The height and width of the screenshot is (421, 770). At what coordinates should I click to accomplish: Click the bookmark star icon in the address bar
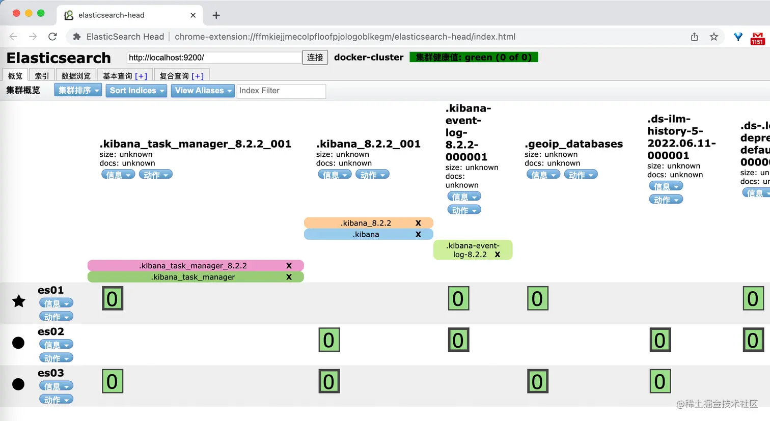pyautogui.click(x=714, y=37)
